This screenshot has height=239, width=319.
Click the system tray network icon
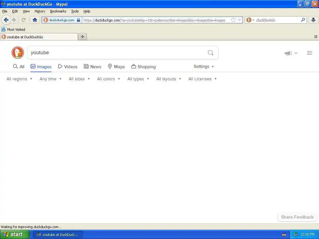296,235
